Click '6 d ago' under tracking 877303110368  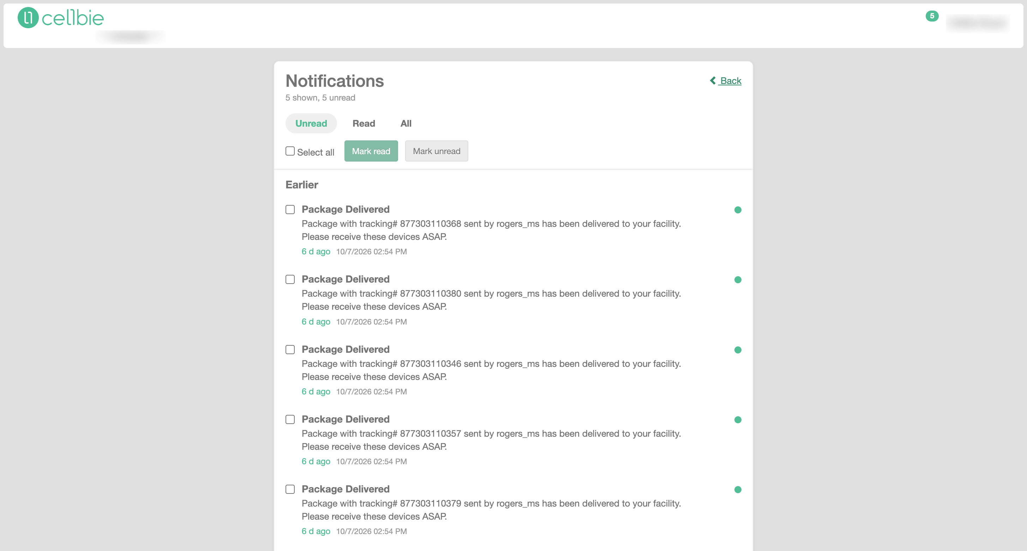[x=316, y=252]
